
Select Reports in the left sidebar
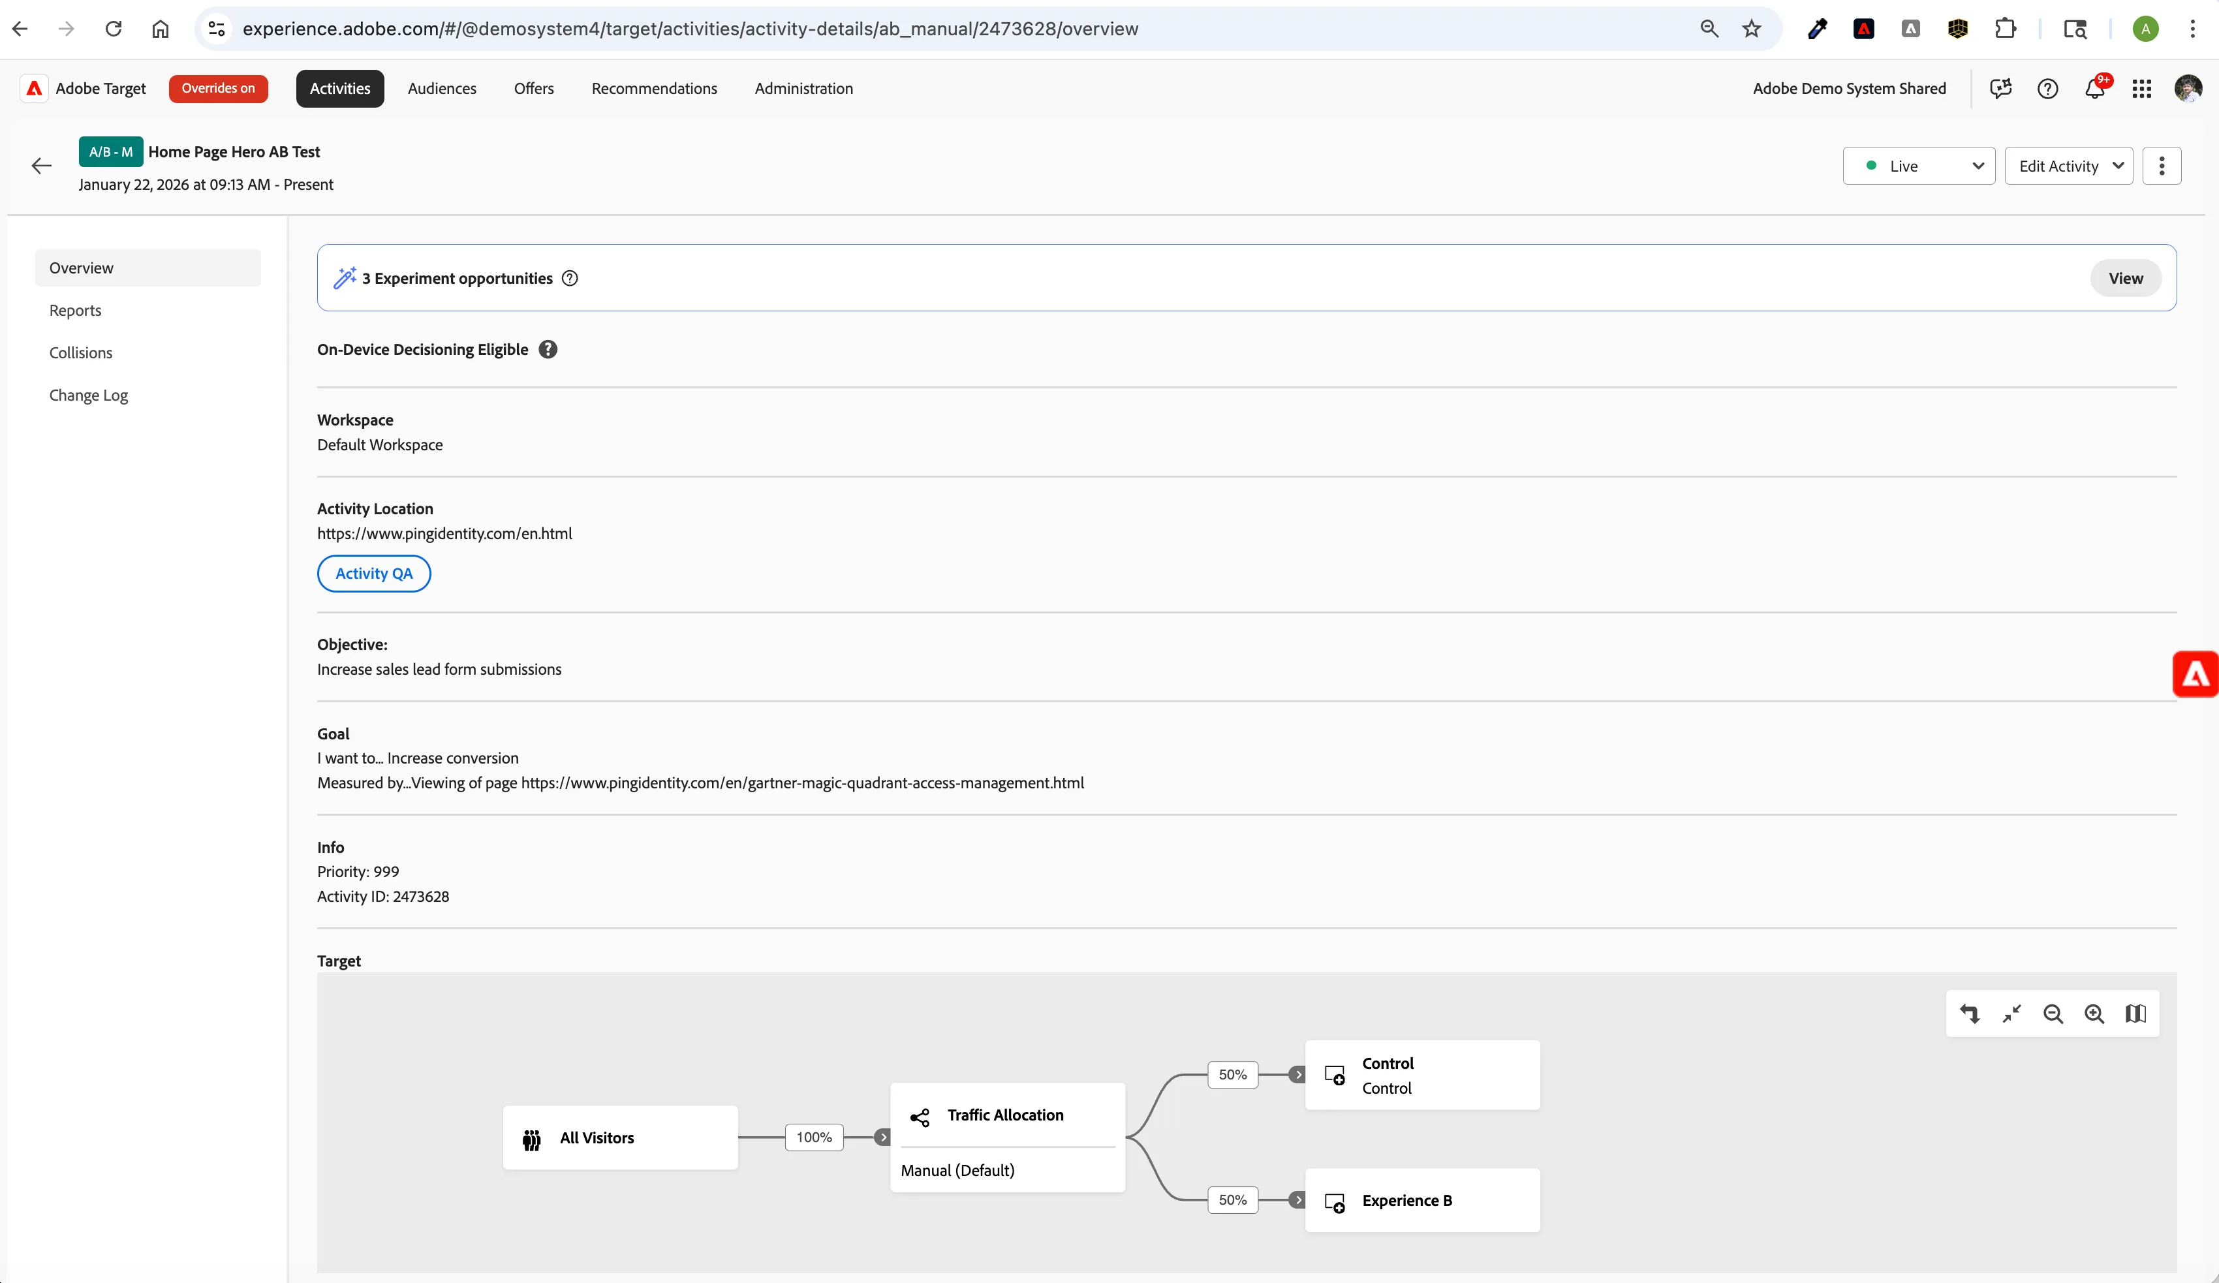pyautogui.click(x=148, y=311)
